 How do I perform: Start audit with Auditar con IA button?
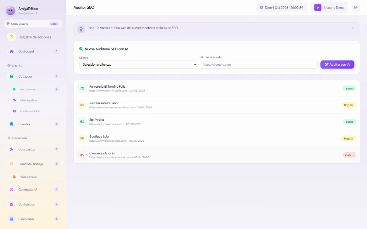(x=337, y=64)
